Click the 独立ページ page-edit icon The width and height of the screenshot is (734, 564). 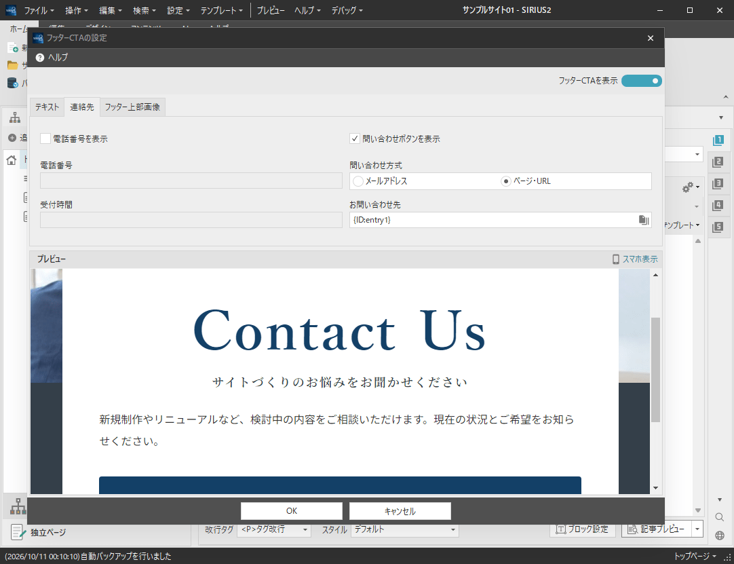18,532
